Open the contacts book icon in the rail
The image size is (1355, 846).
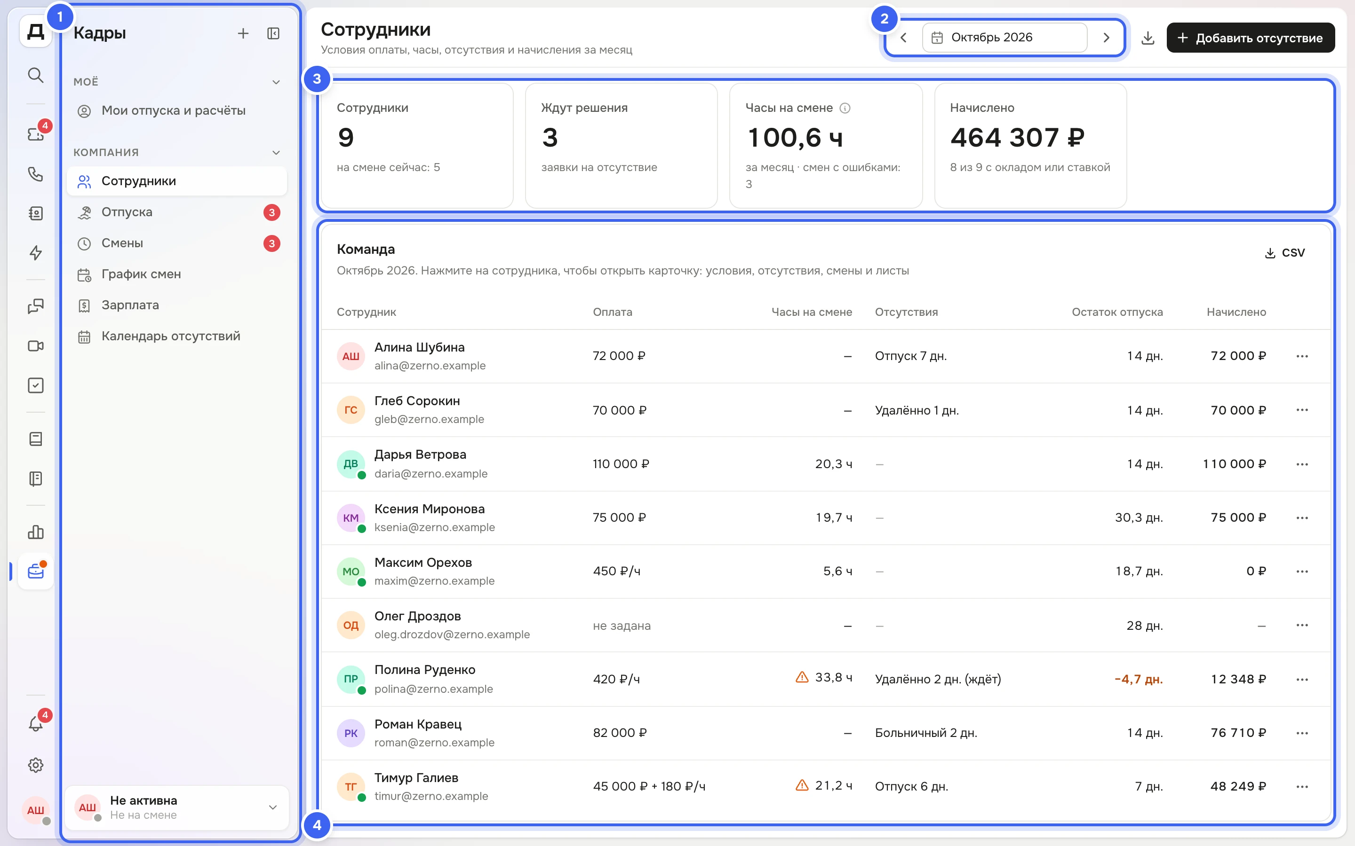click(x=35, y=213)
